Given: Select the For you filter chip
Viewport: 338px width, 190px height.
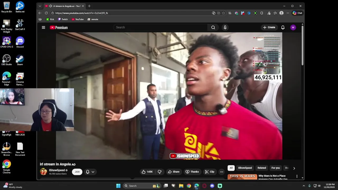Looking at the screenshot, I should click(x=275, y=168).
